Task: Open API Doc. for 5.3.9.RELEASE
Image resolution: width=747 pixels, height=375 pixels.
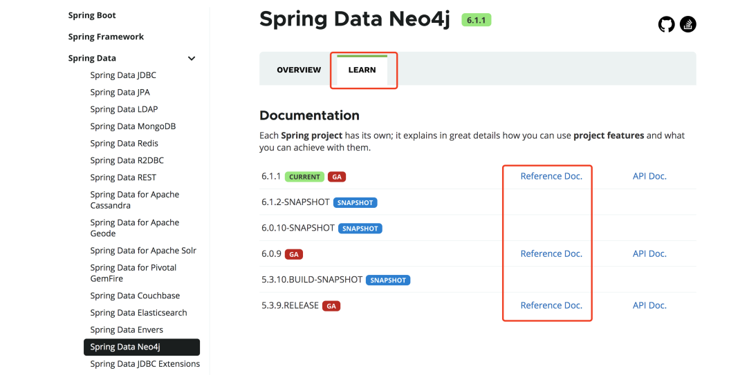Action: [x=649, y=305]
